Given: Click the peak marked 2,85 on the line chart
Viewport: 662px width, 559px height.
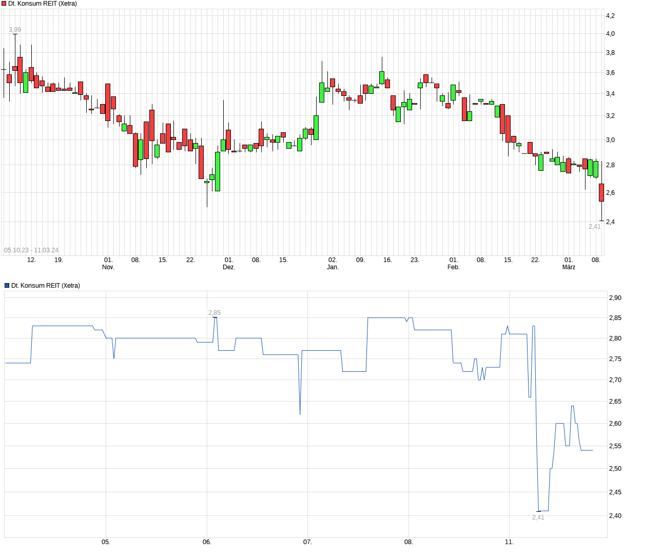Looking at the screenshot, I should pos(215,319).
